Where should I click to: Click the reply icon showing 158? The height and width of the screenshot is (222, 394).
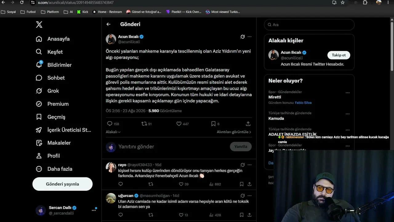[x=110, y=124]
